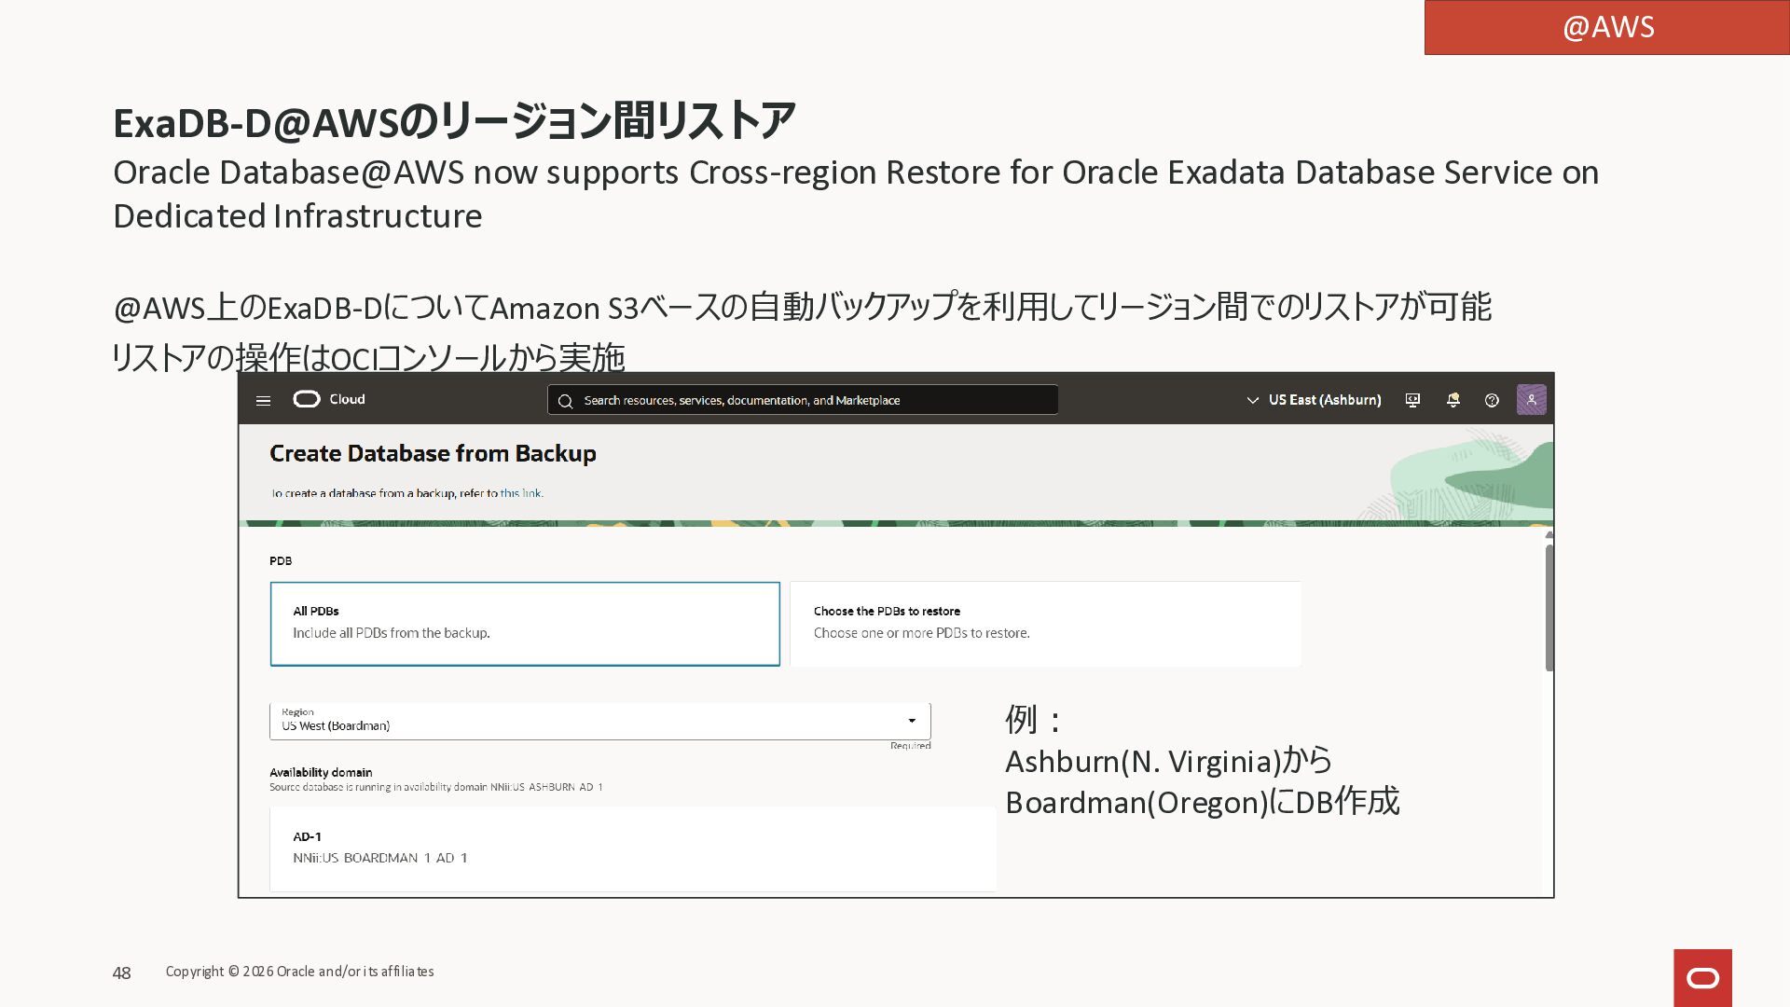Click the Oracle Cloud logo

pos(307,399)
